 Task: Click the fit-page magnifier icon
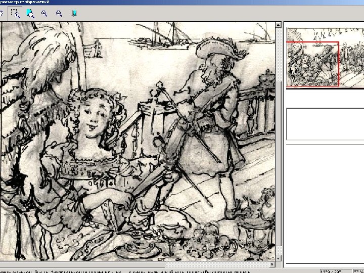[30, 14]
